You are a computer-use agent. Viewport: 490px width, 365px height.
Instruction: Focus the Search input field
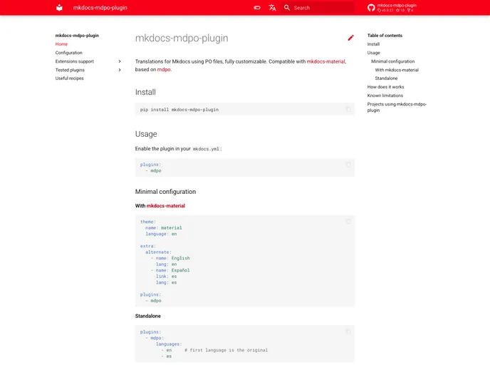(318, 8)
